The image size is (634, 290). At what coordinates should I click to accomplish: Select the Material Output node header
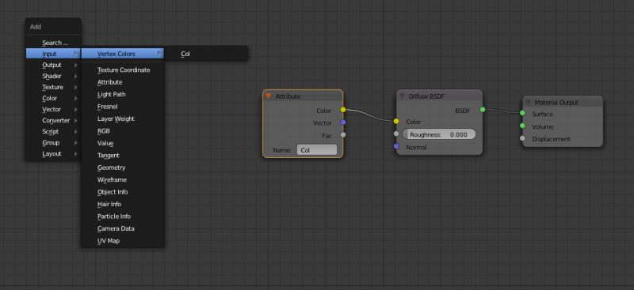point(563,103)
